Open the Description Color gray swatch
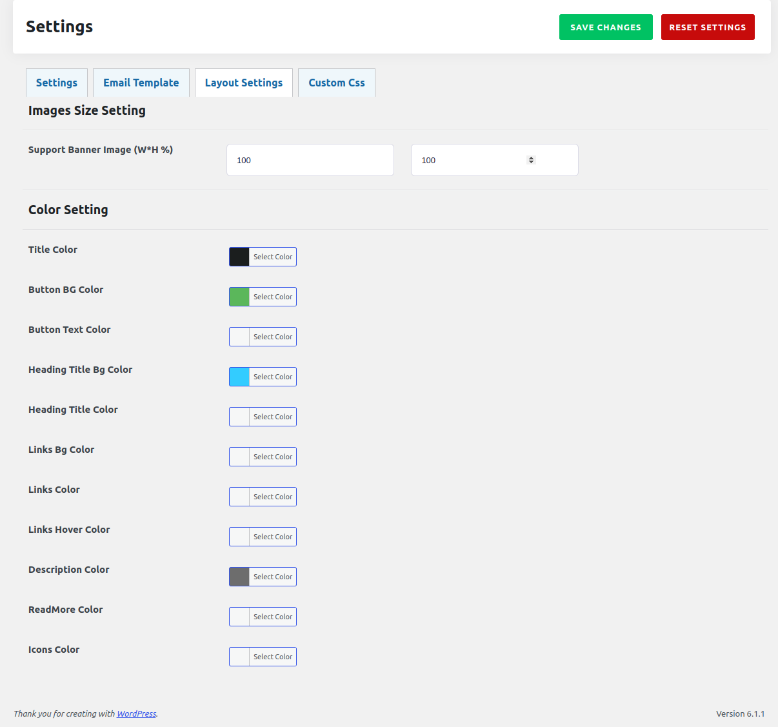The width and height of the screenshot is (778, 727). click(239, 577)
